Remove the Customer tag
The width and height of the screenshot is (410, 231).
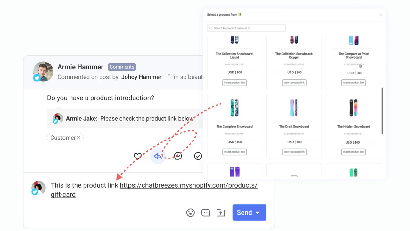pos(78,138)
